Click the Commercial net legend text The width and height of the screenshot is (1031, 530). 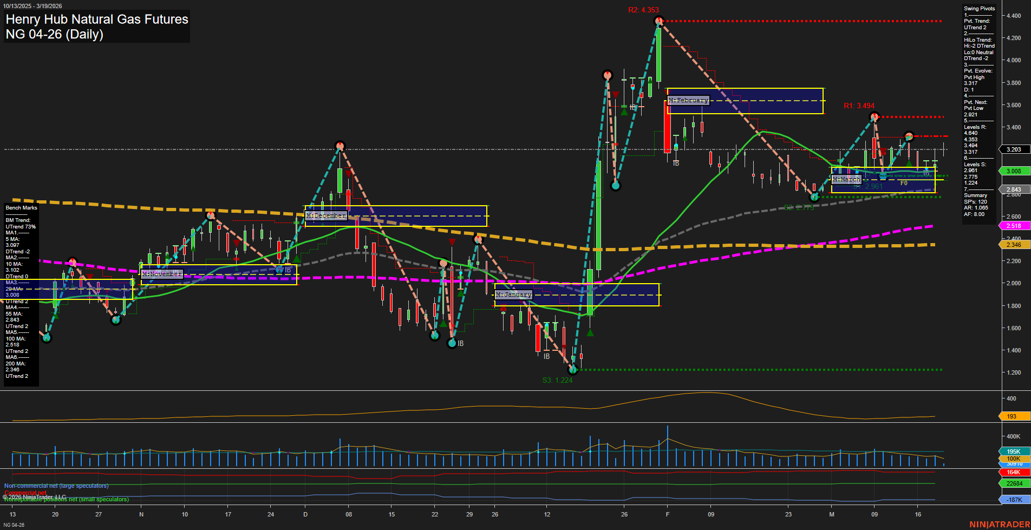[x=25, y=493]
